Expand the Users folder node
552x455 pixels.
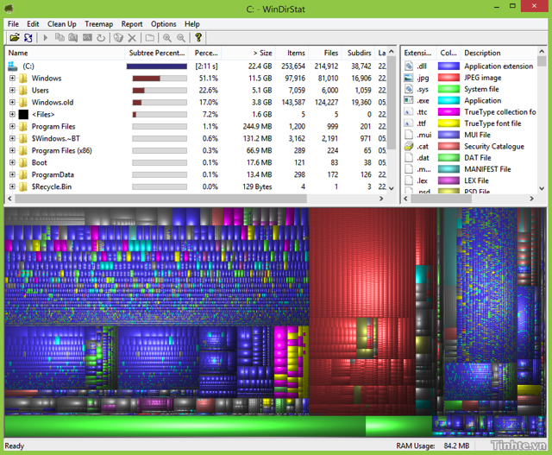point(12,90)
